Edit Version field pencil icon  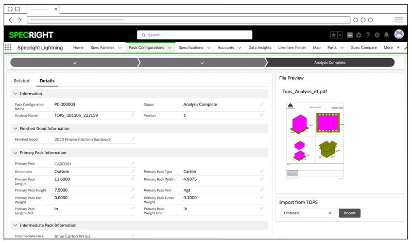(x=262, y=115)
